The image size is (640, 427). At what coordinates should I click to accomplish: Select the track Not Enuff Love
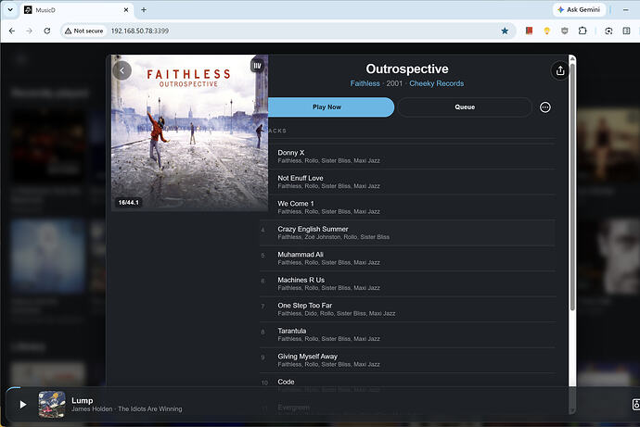[407, 182]
